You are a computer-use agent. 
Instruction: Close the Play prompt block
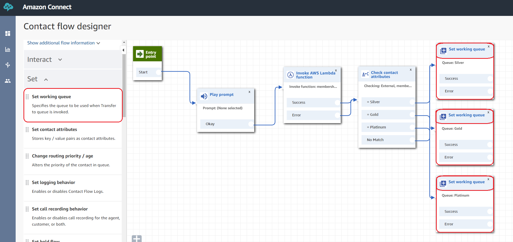(x=249, y=92)
